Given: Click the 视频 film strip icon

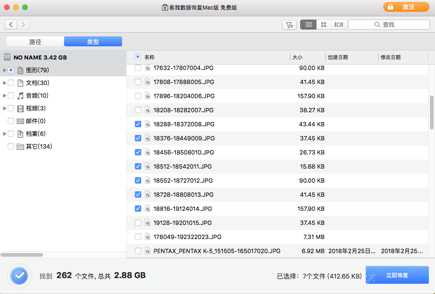Looking at the screenshot, I should pos(20,108).
